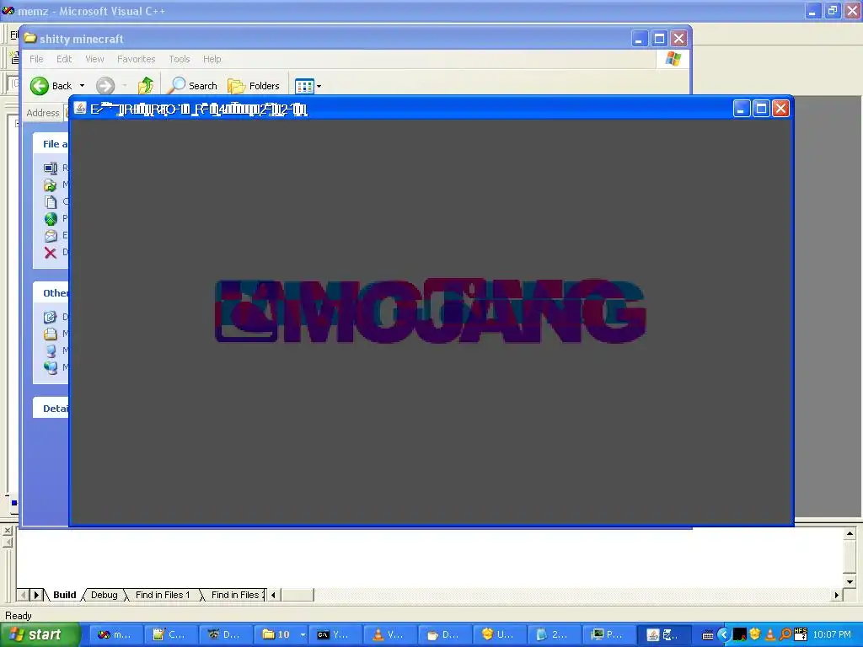Screen dimensions: 863x647
Task: Maximize the Java game window
Action: coord(761,109)
